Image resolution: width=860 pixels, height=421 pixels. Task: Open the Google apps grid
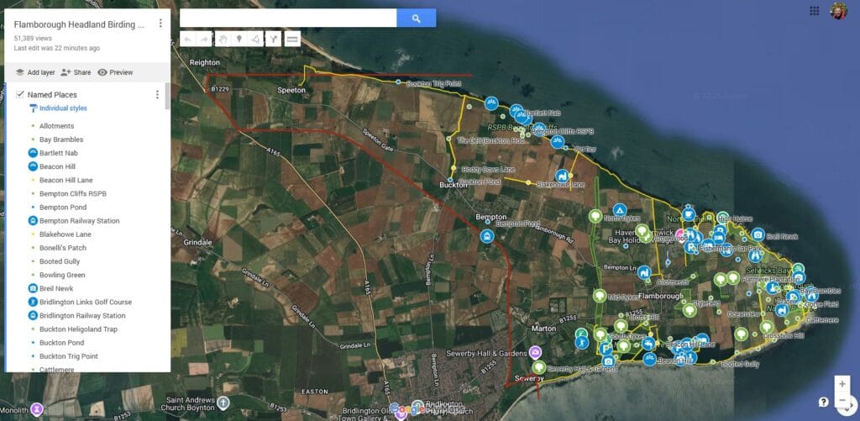coord(814,11)
